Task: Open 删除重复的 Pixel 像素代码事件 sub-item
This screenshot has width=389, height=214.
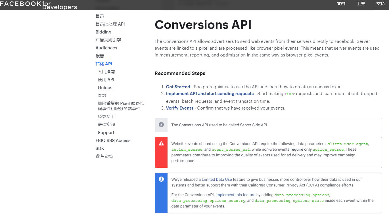Action: (121, 106)
